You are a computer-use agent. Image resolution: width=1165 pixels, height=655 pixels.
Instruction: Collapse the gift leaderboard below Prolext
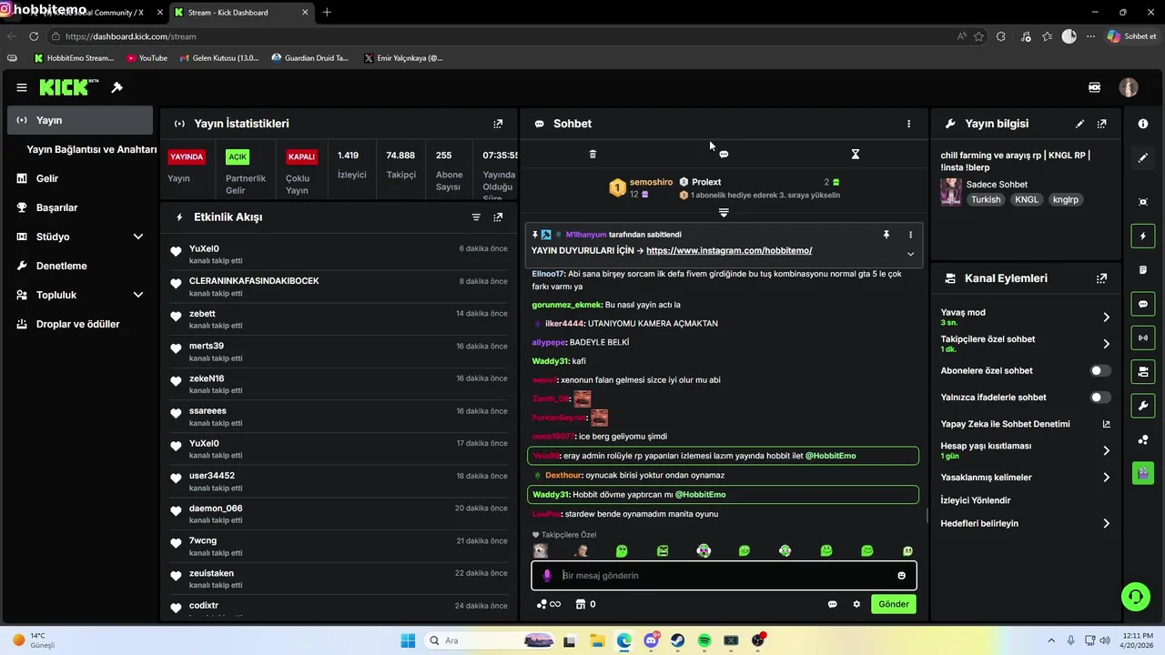tap(724, 213)
